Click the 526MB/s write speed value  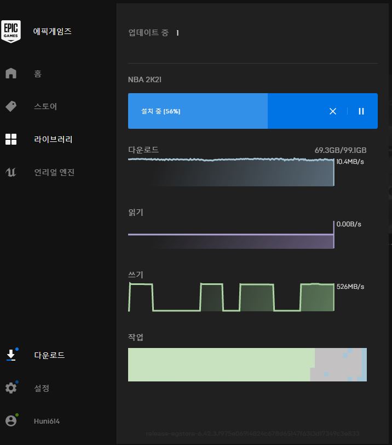pyautogui.click(x=350, y=287)
